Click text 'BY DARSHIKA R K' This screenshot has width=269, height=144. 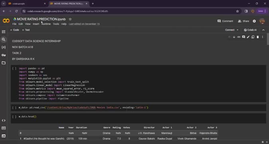click(x=23, y=59)
